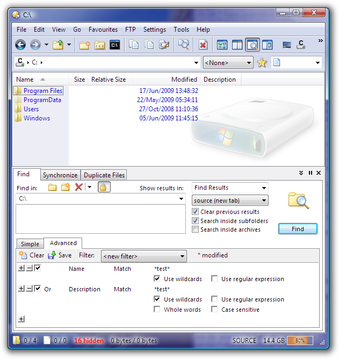Open the None filter dropdown
Viewport: 339px width, 359px height.
click(x=228, y=63)
